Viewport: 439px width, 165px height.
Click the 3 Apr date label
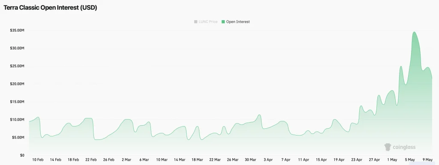pyautogui.click(x=268, y=160)
